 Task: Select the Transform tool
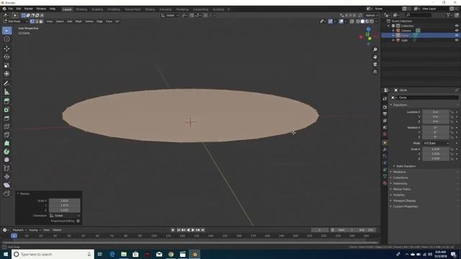click(x=6, y=74)
